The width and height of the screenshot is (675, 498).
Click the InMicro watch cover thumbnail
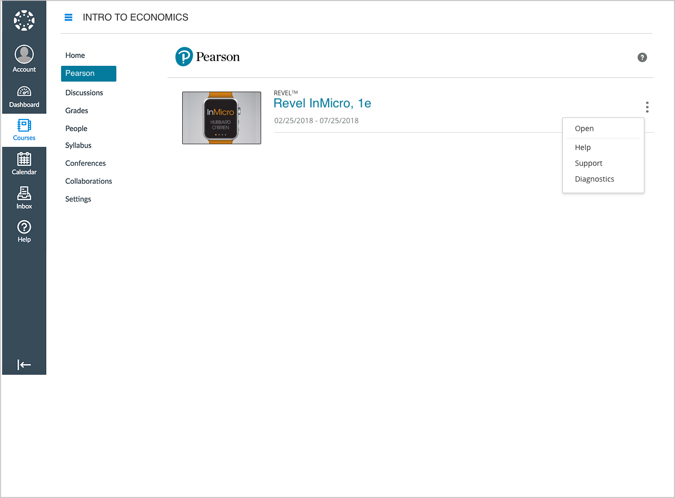point(222,118)
